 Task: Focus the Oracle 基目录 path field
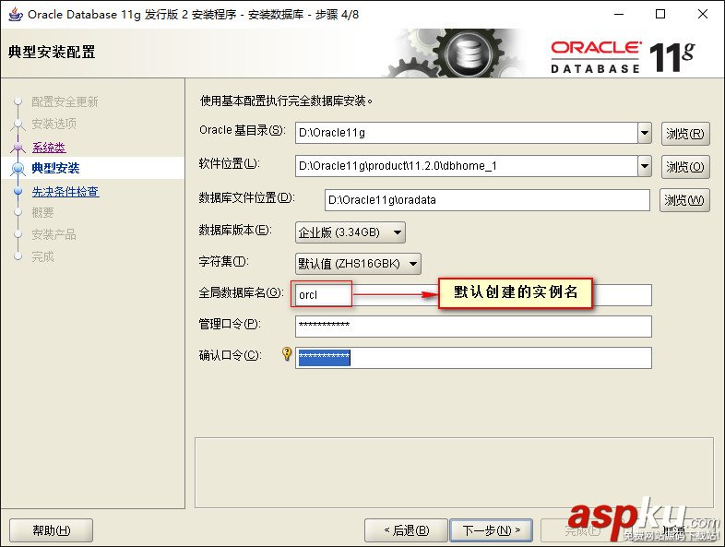point(466,133)
